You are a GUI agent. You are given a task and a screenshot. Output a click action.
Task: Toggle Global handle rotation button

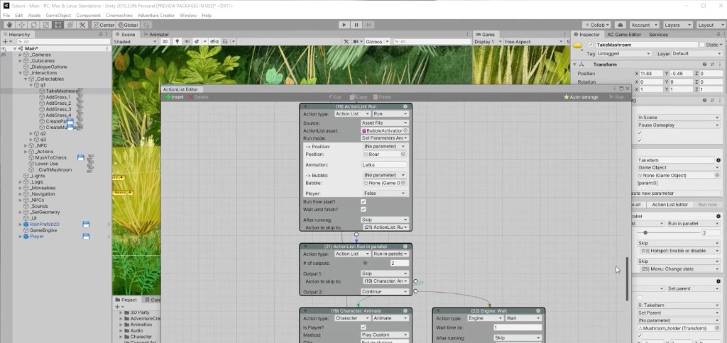click(128, 25)
